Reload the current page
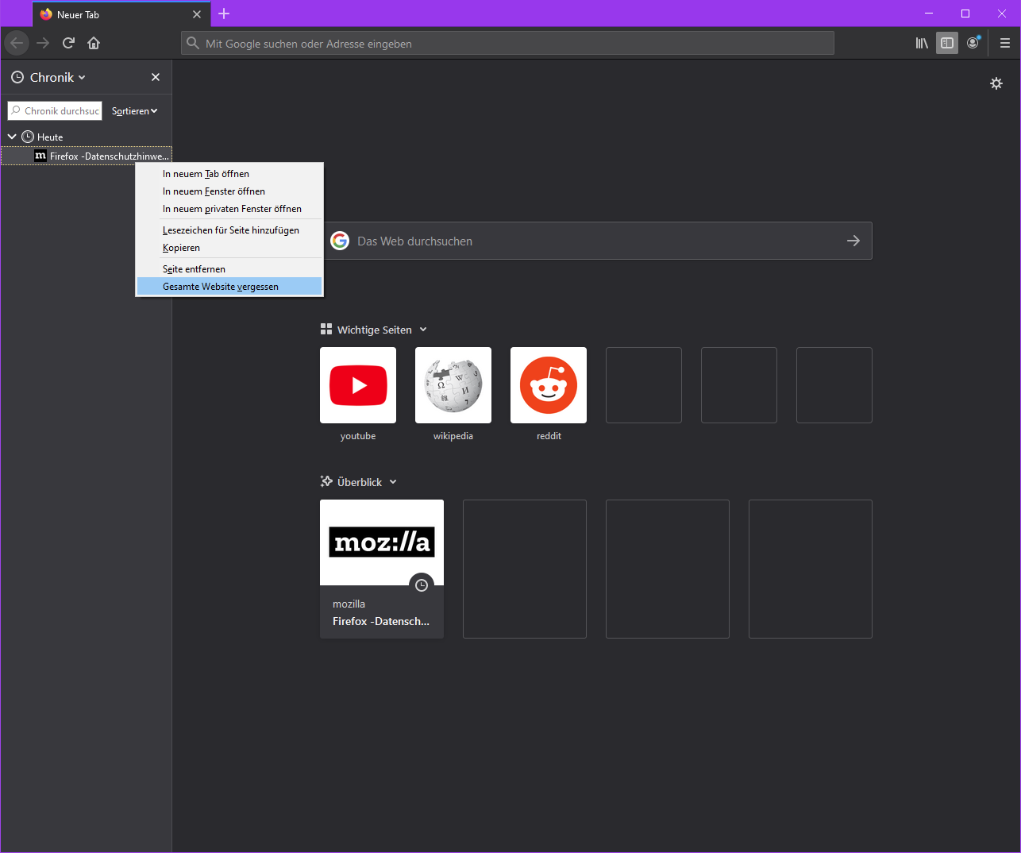This screenshot has height=853, width=1021. (68, 43)
